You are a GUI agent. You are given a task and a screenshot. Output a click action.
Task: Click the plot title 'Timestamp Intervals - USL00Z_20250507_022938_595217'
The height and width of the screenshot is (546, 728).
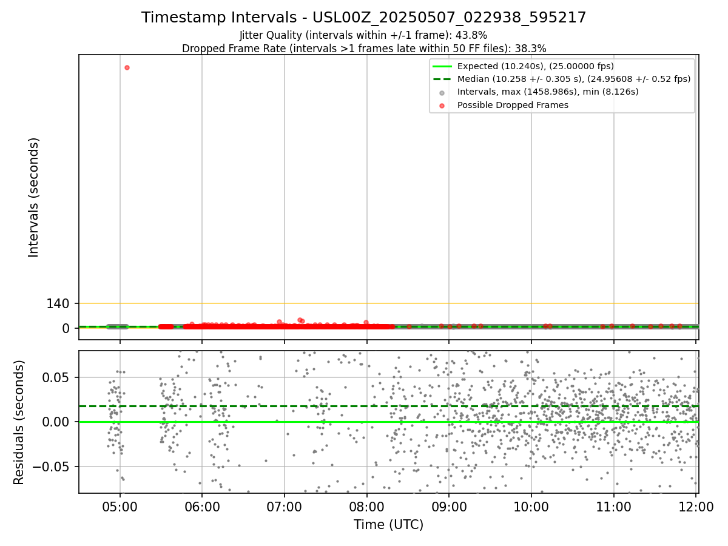pyautogui.click(x=364, y=18)
